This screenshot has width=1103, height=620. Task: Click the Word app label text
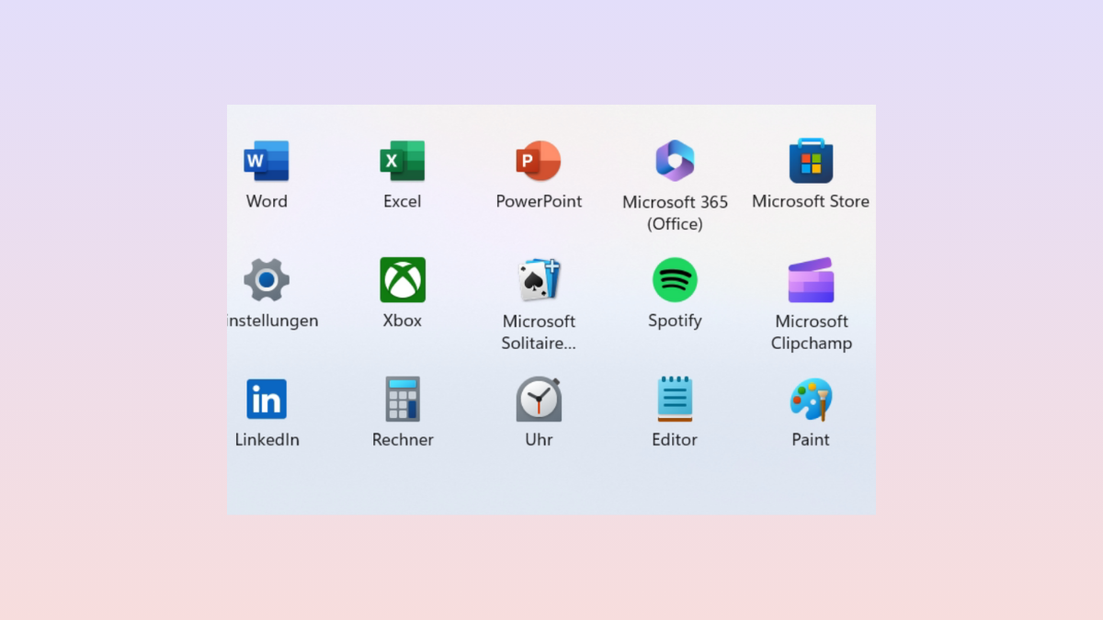tap(267, 201)
